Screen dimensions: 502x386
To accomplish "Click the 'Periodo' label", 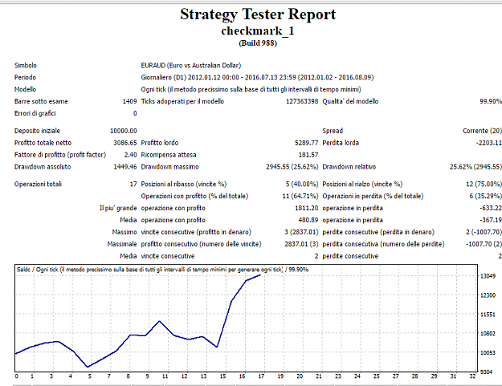I will (x=25, y=77).
